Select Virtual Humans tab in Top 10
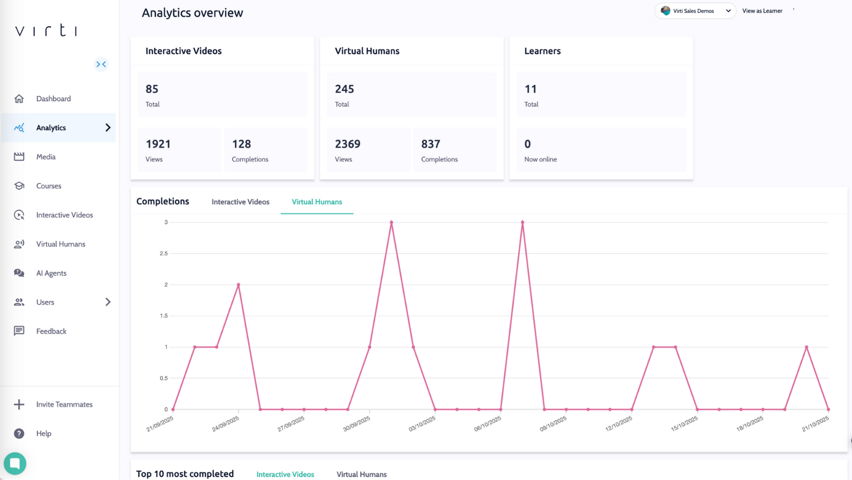The image size is (852, 480). [361, 474]
